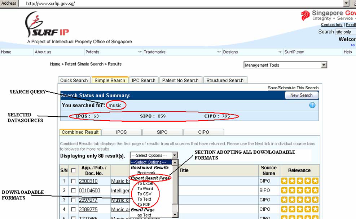Click the relevance stars for document 2300310
Screen dimensions: 356x219
coord(300,181)
